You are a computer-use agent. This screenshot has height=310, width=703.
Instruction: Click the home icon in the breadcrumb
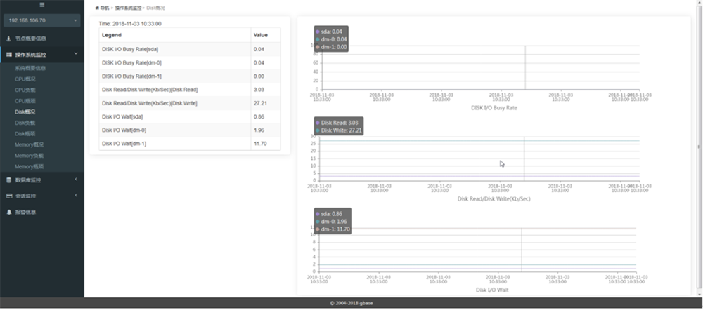point(97,8)
